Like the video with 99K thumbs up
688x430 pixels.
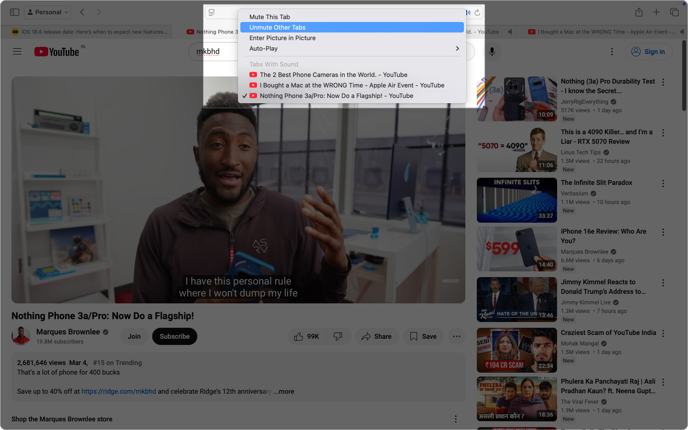[307, 336]
